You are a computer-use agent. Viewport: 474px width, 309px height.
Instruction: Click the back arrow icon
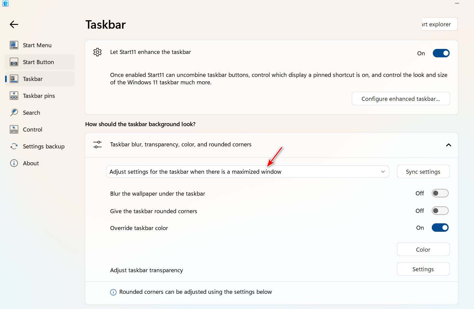[x=14, y=24]
